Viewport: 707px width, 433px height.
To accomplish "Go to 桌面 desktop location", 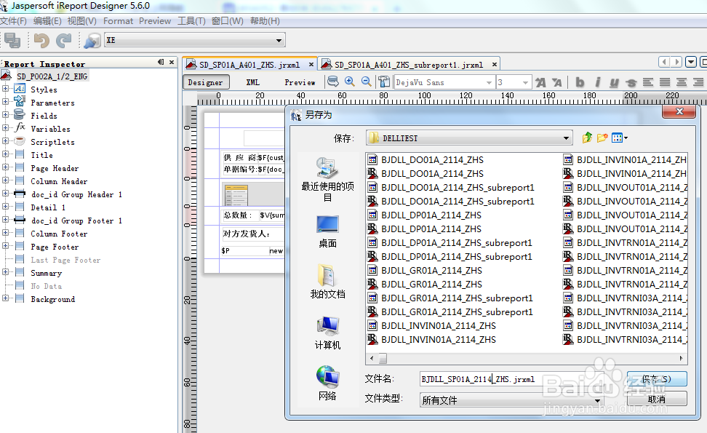I will [327, 232].
